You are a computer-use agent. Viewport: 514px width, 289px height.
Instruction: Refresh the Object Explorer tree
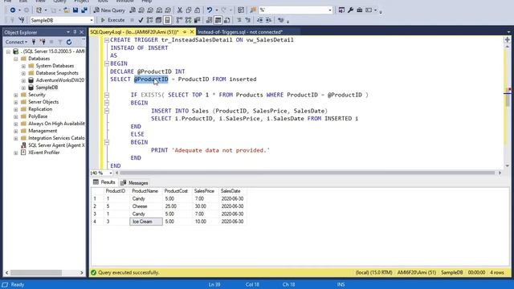[69, 42]
